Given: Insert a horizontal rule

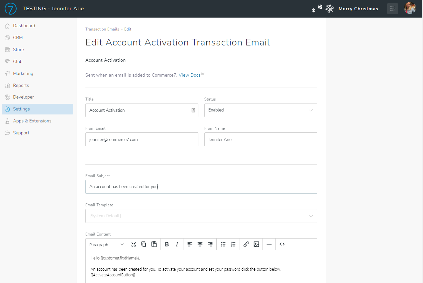Looking at the screenshot, I should tap(269, 244).
